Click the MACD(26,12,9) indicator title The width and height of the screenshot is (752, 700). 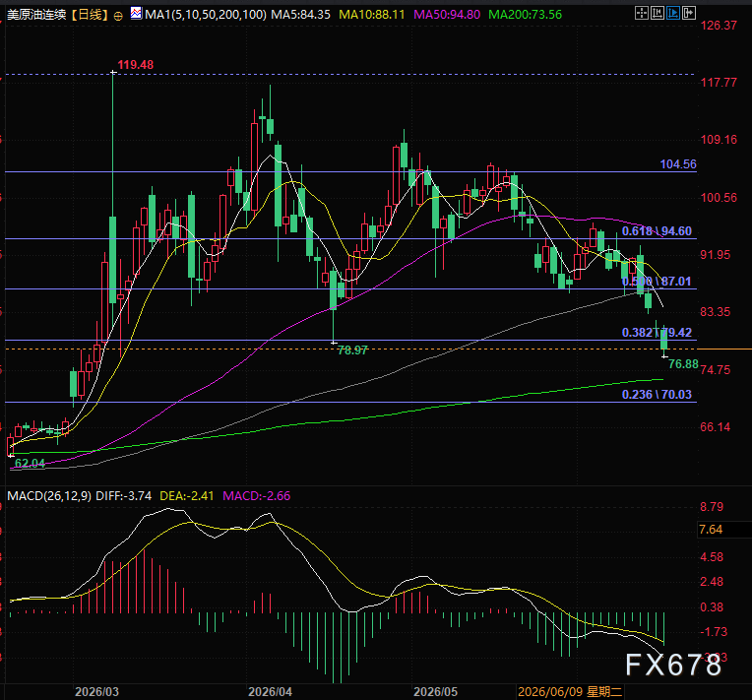(x=49, y=495)
